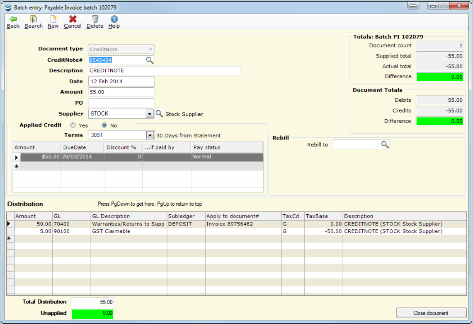Click the distribution amount 50.00 cell

point(34,224)
